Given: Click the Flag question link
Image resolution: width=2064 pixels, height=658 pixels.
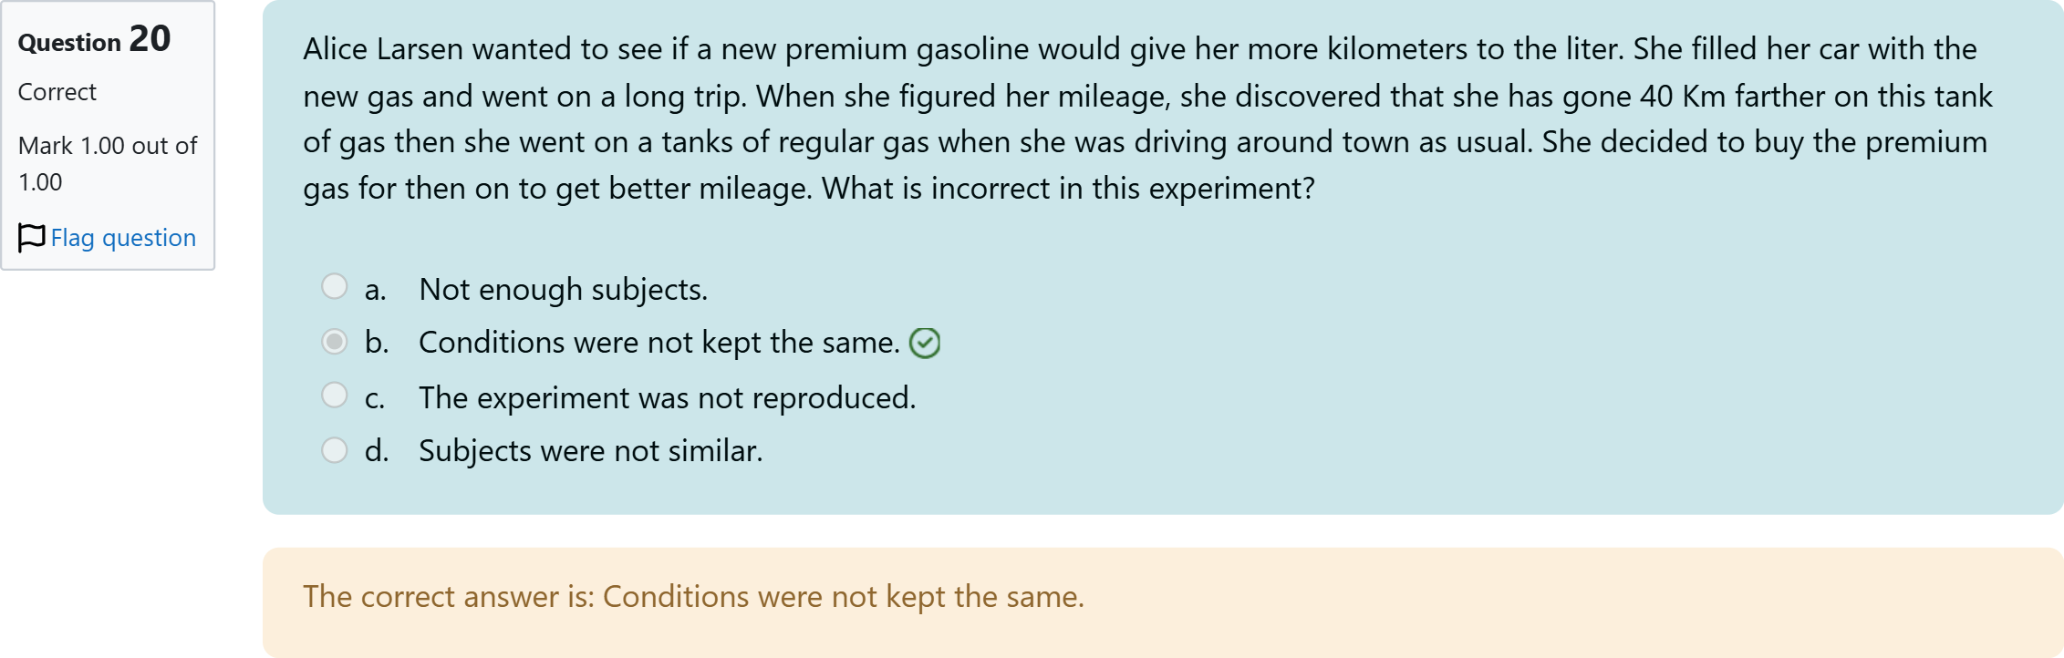Looking at the screenshot, I should pos(123,238).
